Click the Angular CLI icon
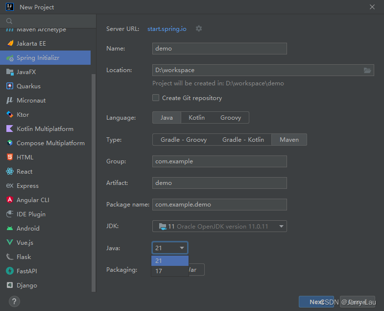The width and height of the screenshot is (384, 311). [x=10, y=200]
